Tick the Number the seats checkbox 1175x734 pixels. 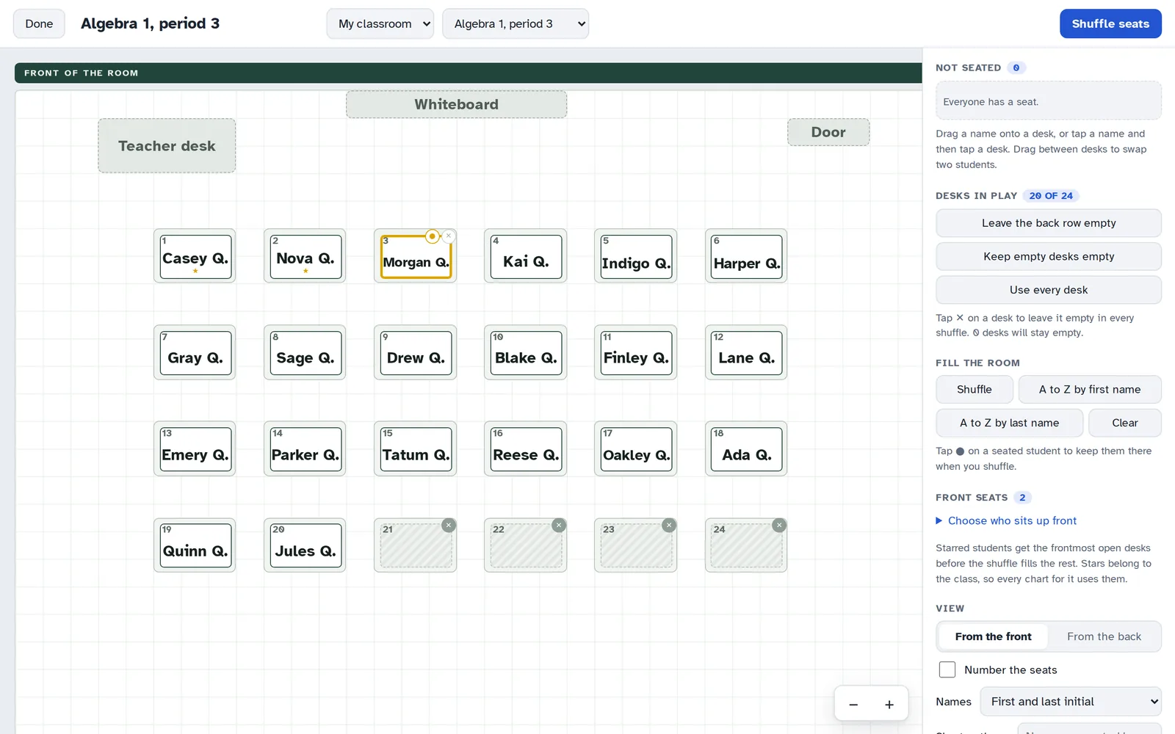click(947, 669)
